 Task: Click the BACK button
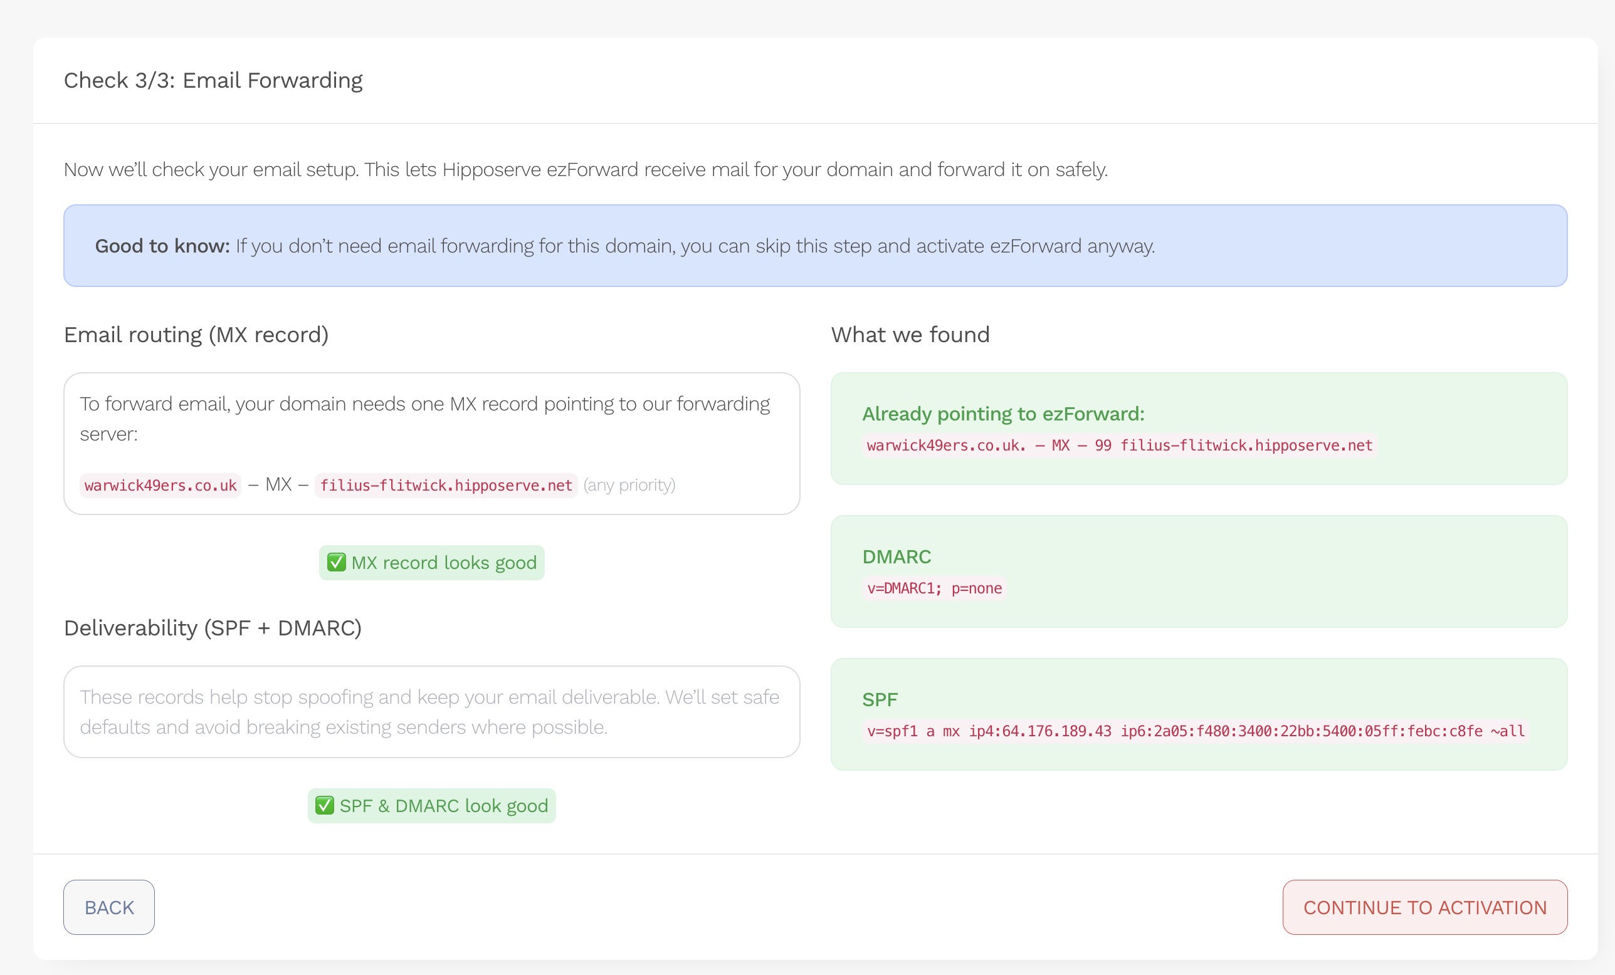109,907
